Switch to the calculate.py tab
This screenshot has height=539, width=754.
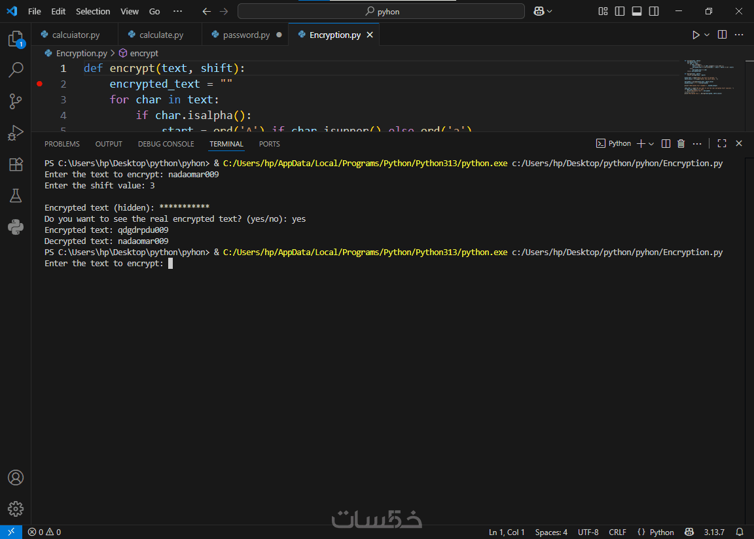[x=160, y=35]
